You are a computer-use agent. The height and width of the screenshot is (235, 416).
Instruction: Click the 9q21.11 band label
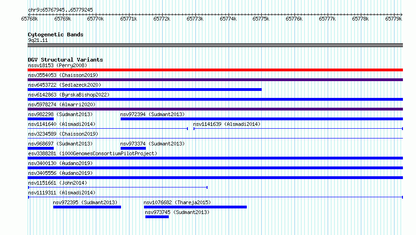(x=38, y=40)
